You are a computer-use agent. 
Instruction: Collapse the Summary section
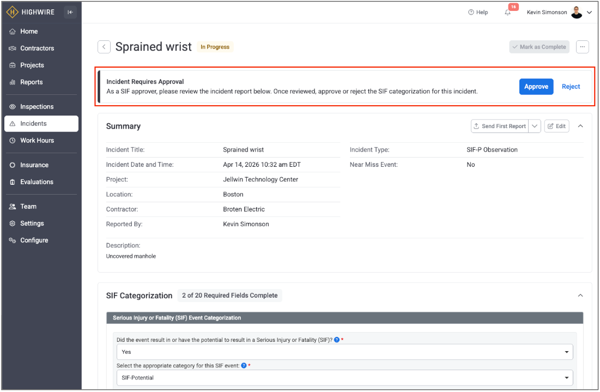click(x=580, y=126)
